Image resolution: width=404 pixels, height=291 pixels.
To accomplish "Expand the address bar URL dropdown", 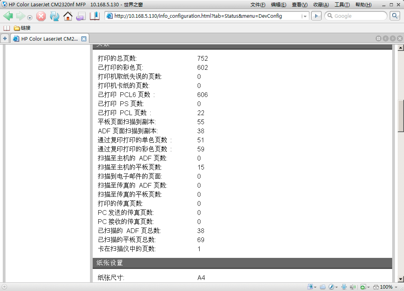I will 305,16.
